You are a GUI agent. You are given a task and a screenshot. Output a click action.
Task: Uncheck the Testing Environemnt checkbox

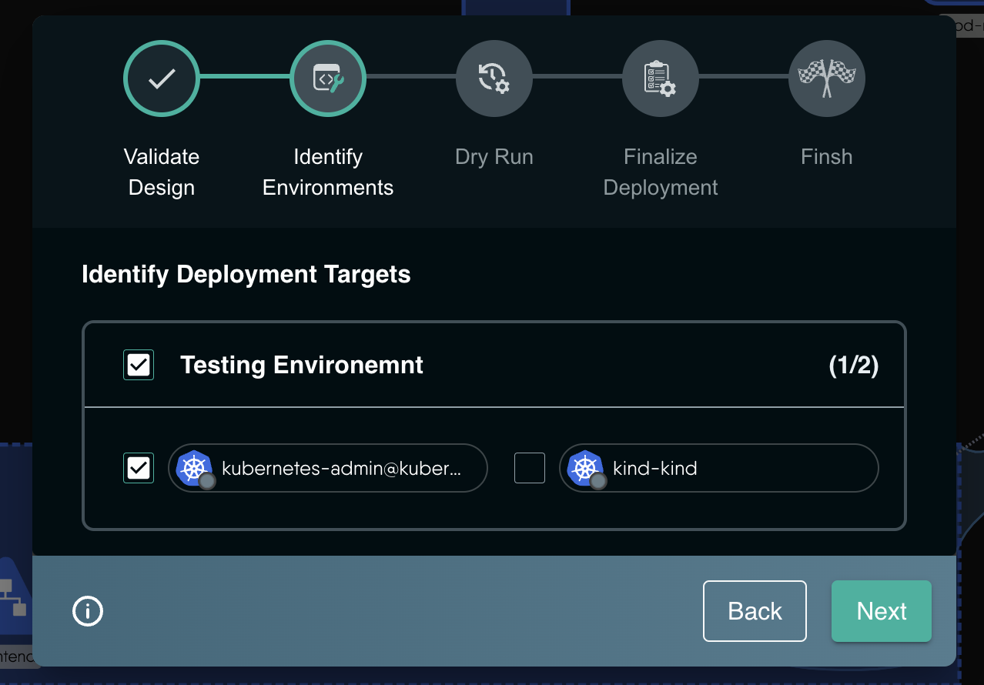pos(138,364)
